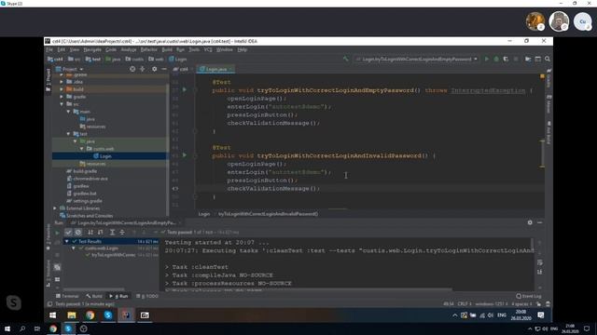Build project using the green hammer icon
This screenshot has height=335, width=597.
[346, 59]
